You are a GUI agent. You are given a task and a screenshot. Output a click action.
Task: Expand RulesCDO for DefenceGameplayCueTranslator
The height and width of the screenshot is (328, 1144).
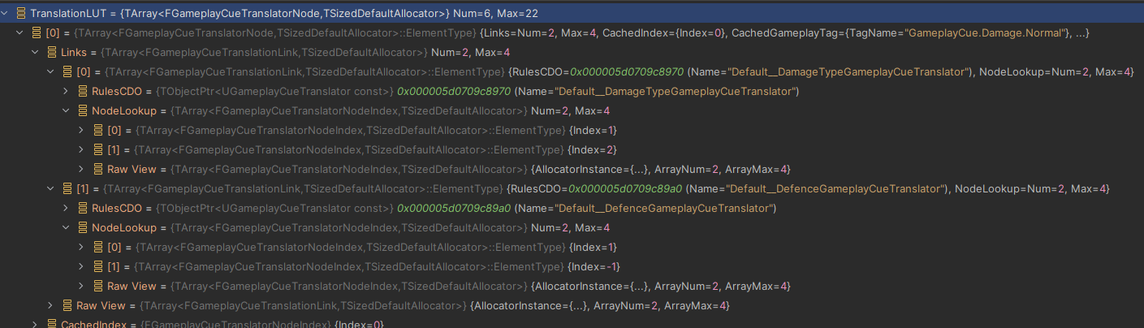(x=67, y=209)
